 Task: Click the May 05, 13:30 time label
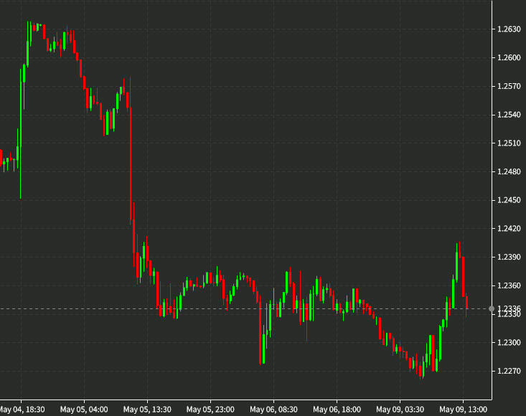pos(147,410)
